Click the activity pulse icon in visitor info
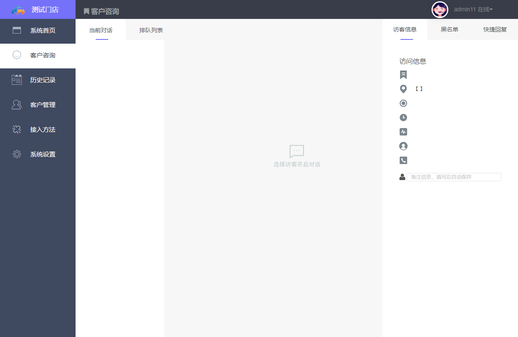 click(403, 131)
